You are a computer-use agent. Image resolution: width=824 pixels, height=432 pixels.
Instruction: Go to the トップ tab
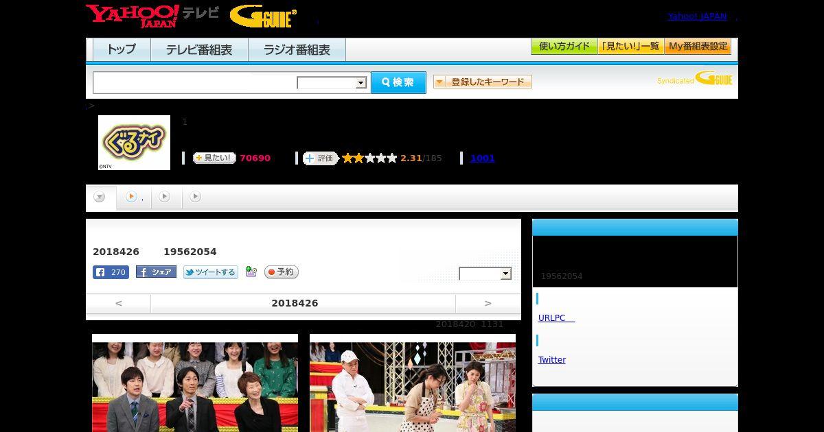122,50
